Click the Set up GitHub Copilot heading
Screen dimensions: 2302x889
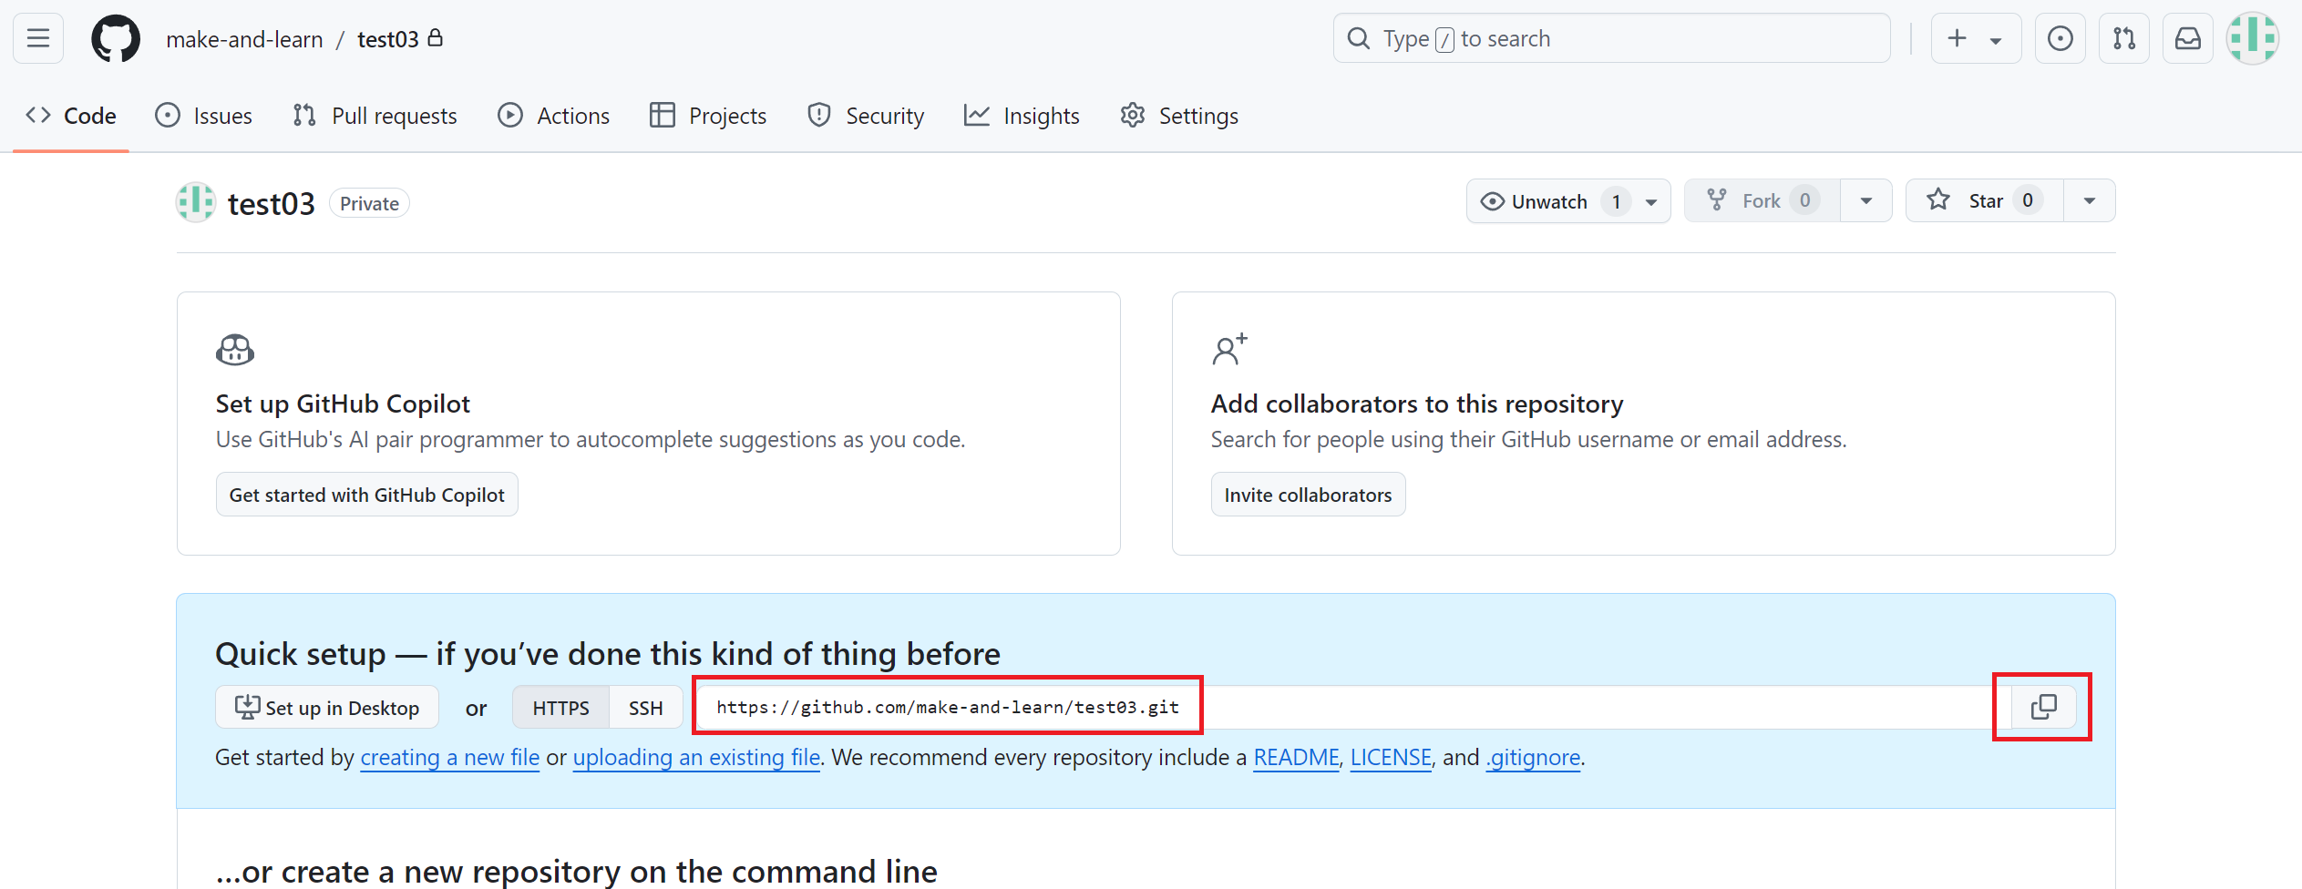(x=343, y=404)
